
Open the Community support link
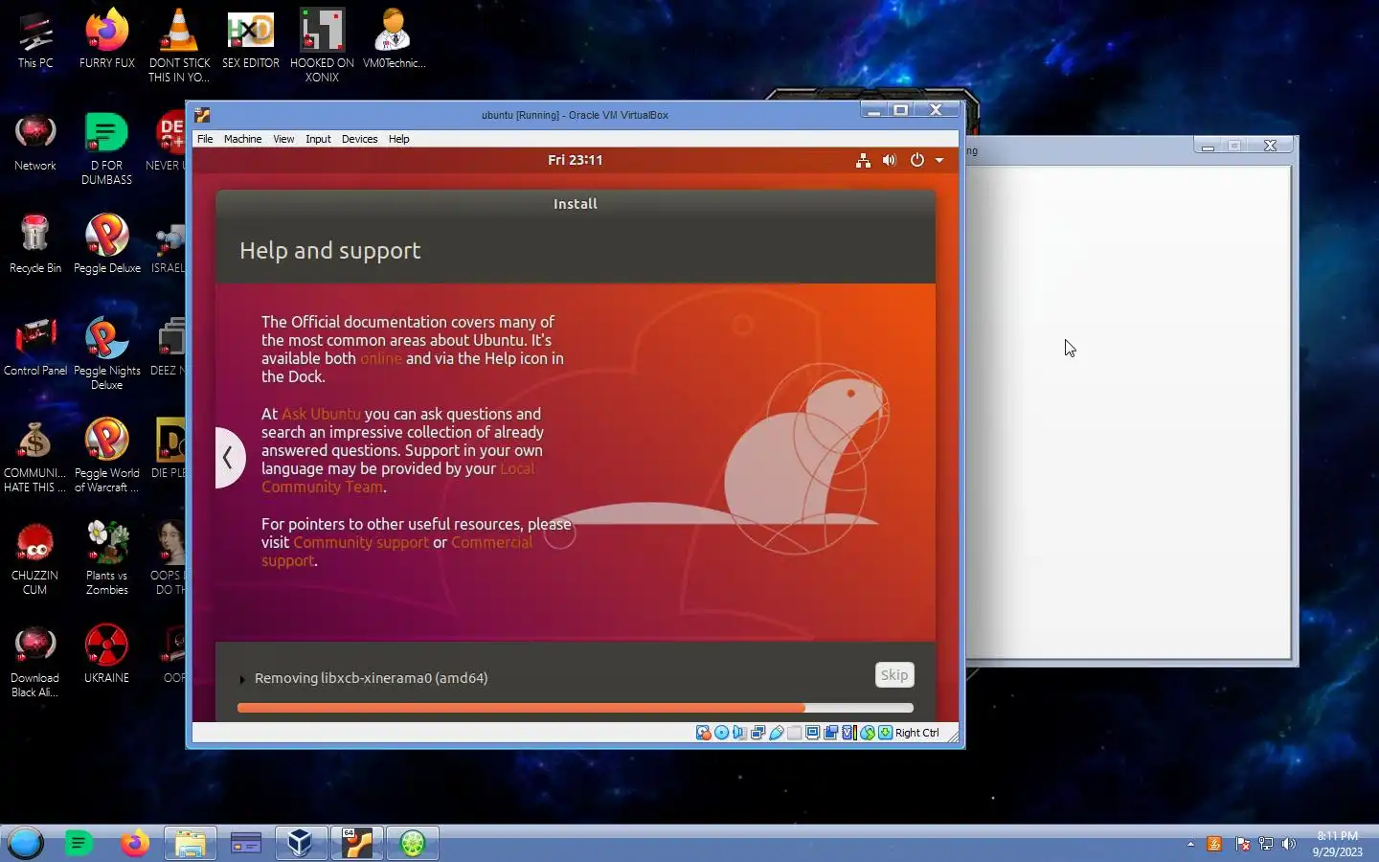(x=361, y=542)
